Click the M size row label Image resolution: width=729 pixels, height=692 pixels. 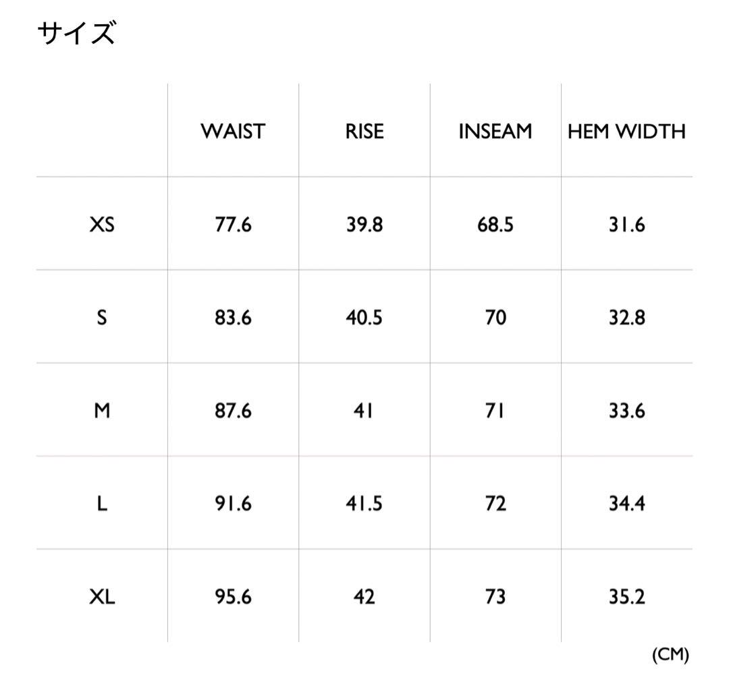click(102, 411)
